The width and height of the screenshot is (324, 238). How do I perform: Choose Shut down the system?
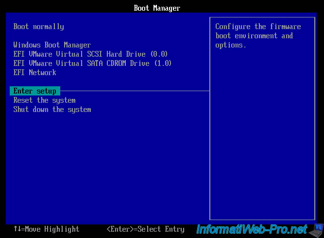pyautogui.click(x=52, y=110)
